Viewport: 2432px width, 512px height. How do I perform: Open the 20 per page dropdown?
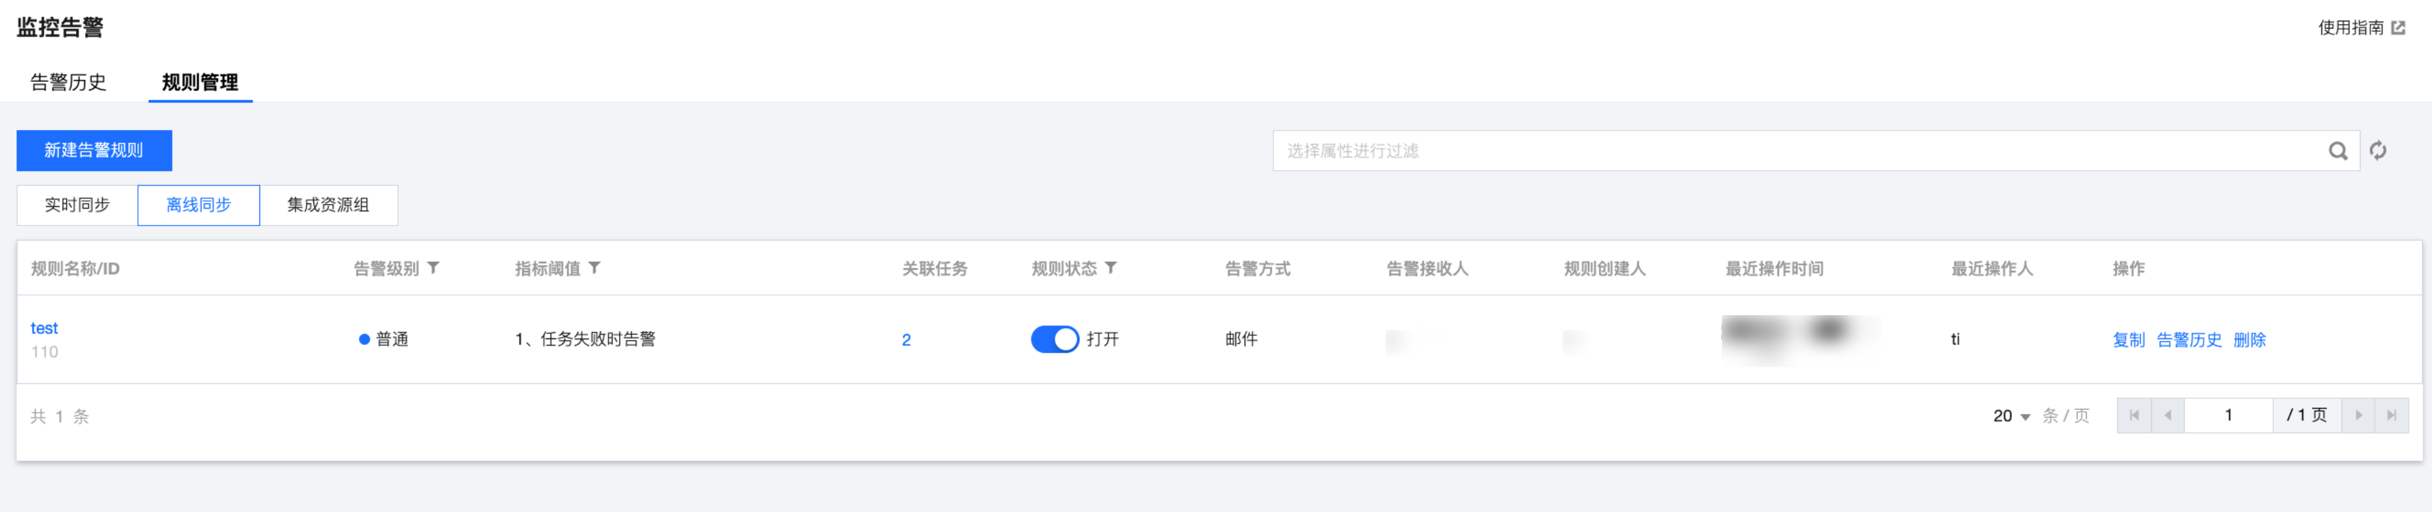2011,416
